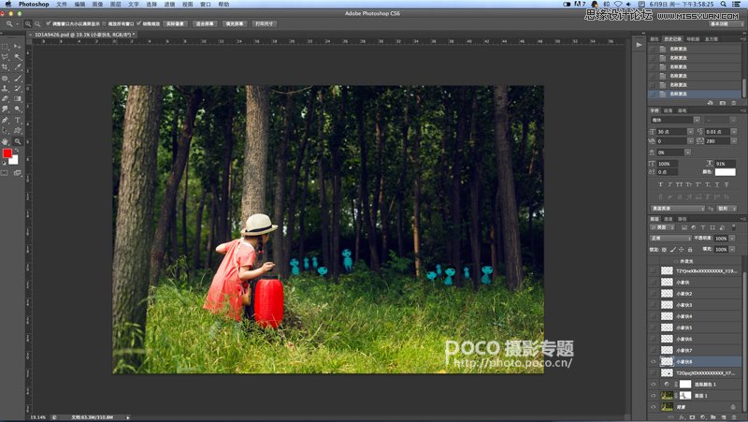Select the Horizontal Type tool
The height and width of the screenshot is (422, 748).
coord(17,121)
